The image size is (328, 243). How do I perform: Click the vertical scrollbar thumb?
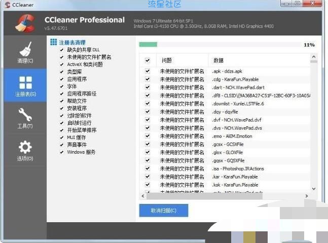pos(314,61)
